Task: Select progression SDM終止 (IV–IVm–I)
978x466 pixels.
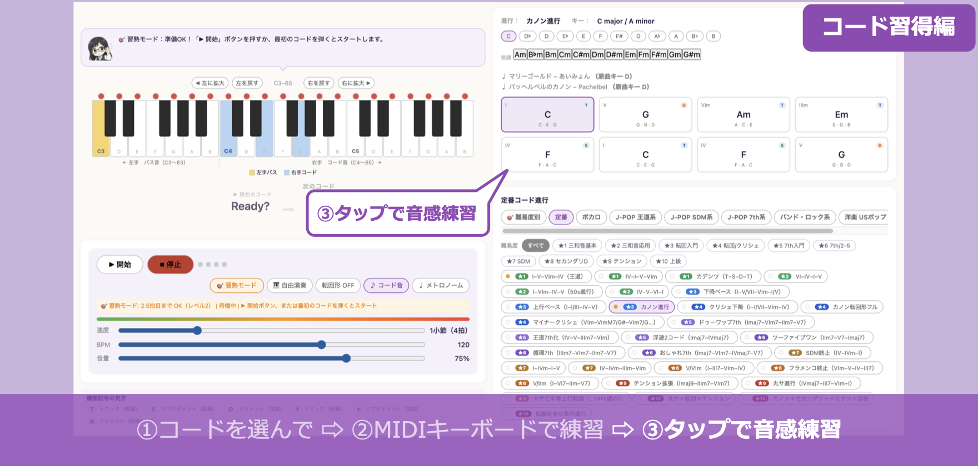Action: (x=822, y=353)
